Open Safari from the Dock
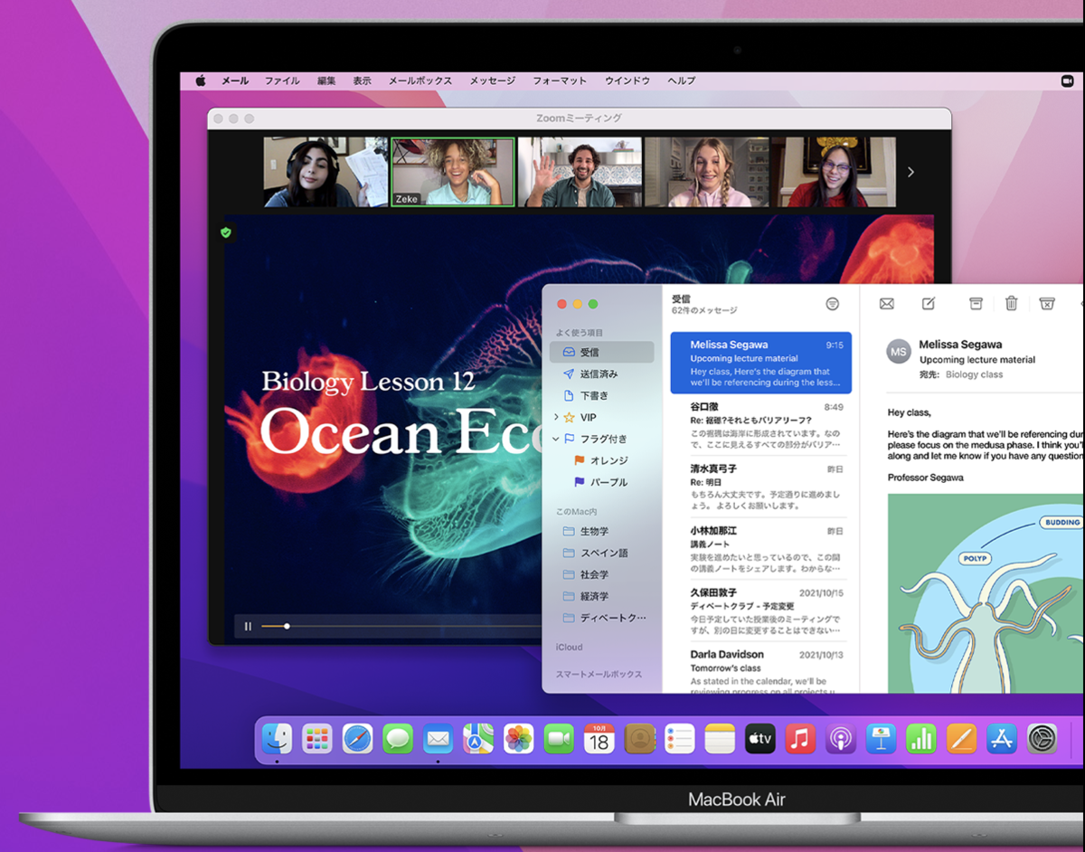The width and height of the screenshot is (1085, 852). 357,739
